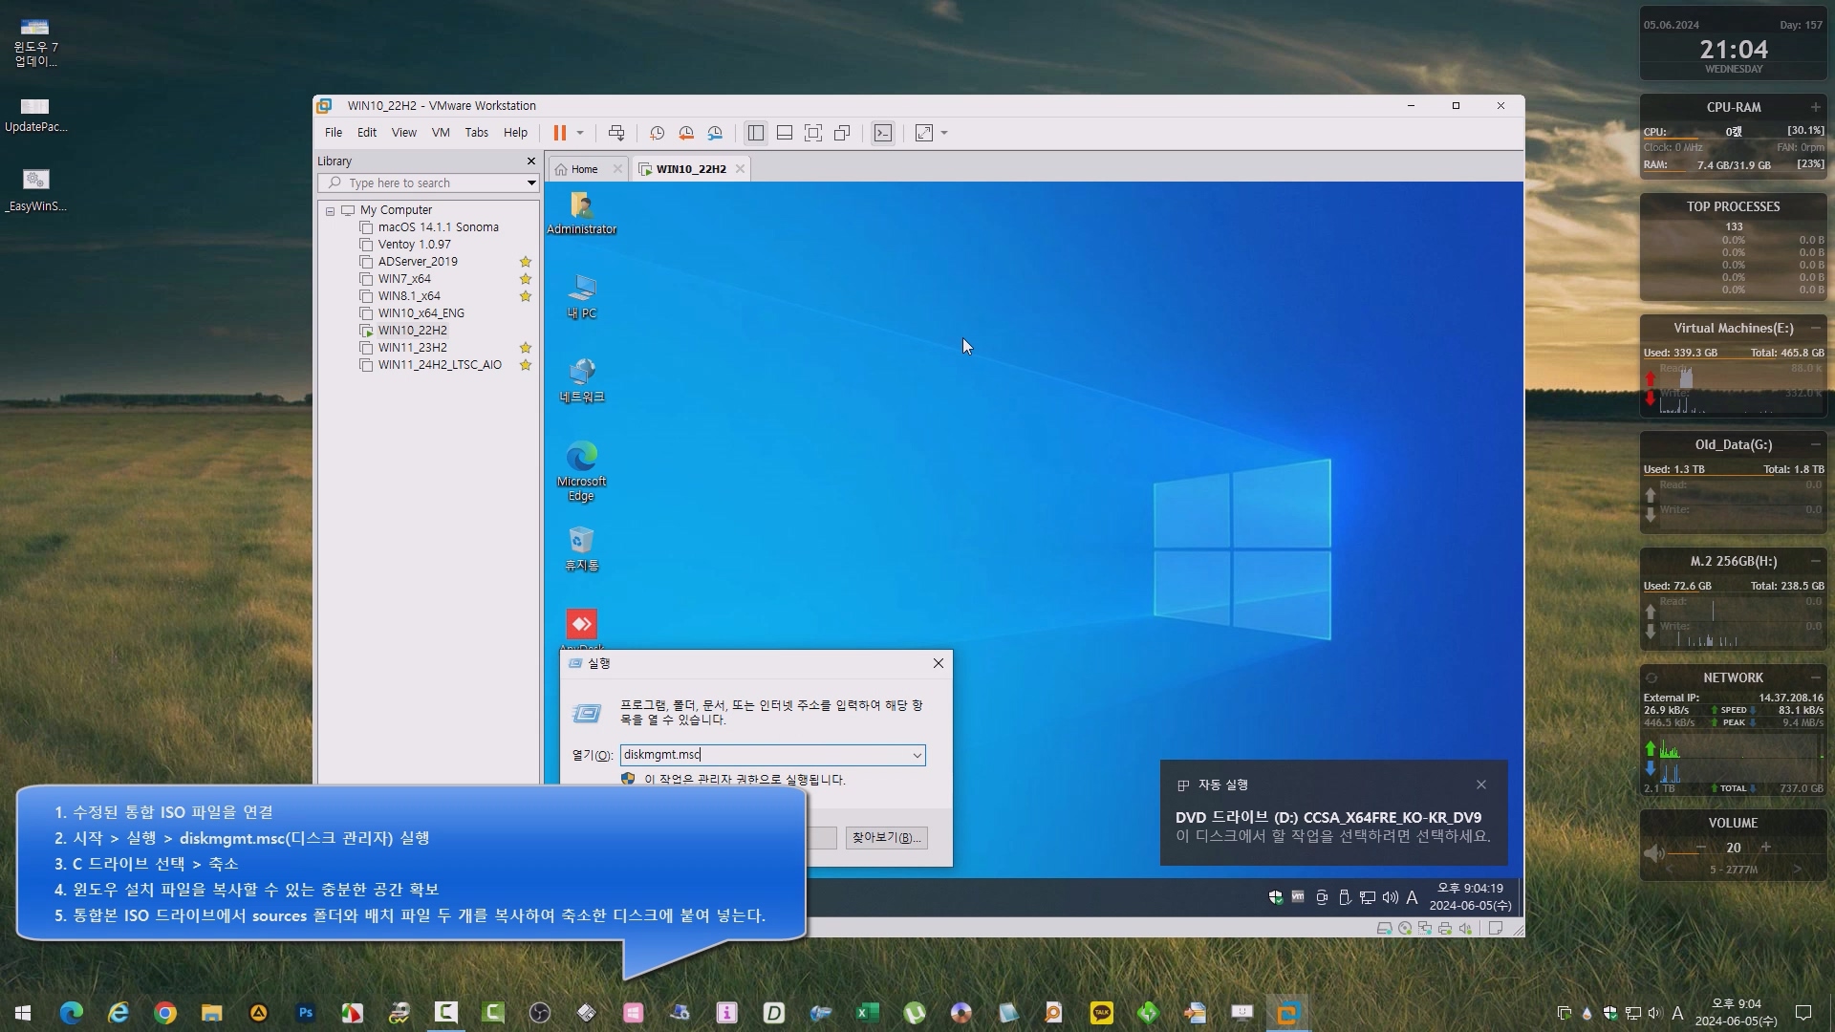
Task: Enter full screen mode icon
Action: tap(813, 133)
